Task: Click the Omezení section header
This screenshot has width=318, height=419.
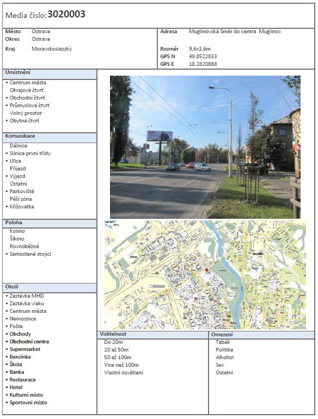Action: (261, 335)
